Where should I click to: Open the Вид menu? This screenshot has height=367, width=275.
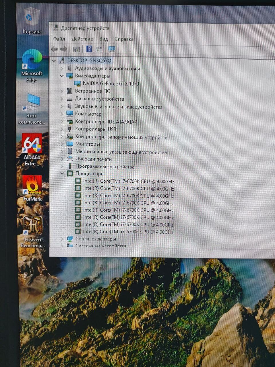point(103,39)
